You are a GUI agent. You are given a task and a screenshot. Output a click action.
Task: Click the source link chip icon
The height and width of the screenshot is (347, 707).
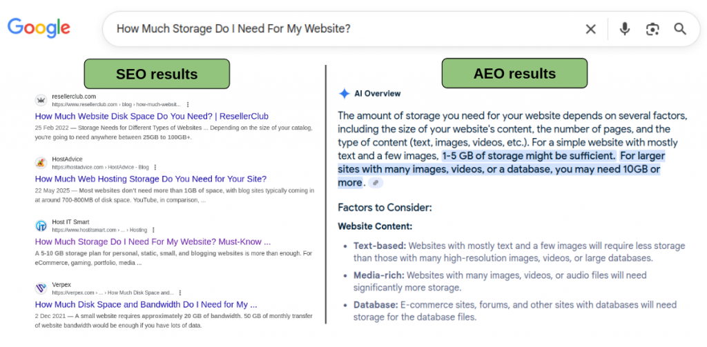tap(375, 183)
